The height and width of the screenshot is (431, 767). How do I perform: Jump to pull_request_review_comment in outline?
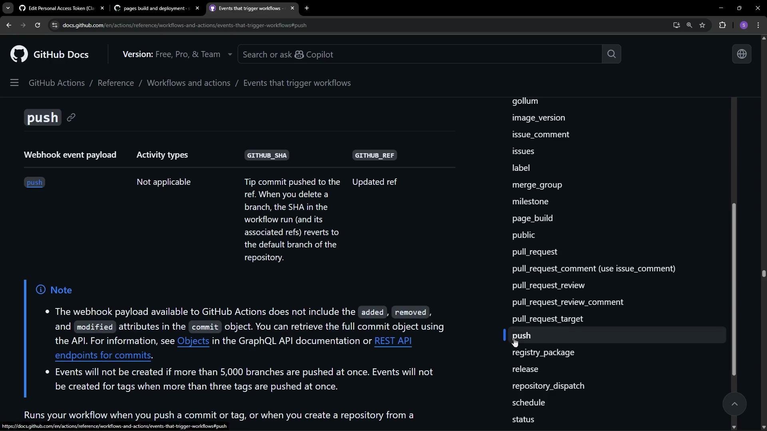pos(568,302)
